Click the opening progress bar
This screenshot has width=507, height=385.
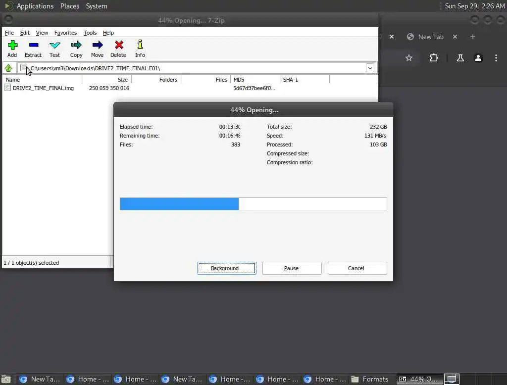(253, 204)
